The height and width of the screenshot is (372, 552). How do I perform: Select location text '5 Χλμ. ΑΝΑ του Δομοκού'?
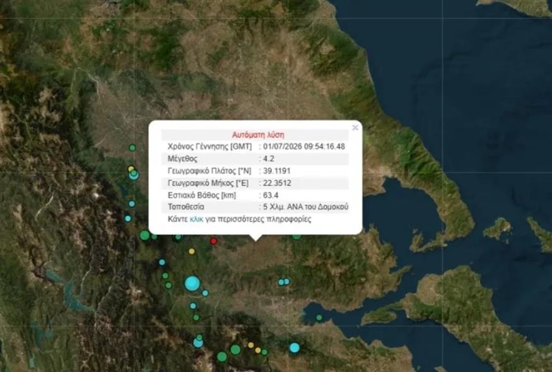(x=305, y=207)
